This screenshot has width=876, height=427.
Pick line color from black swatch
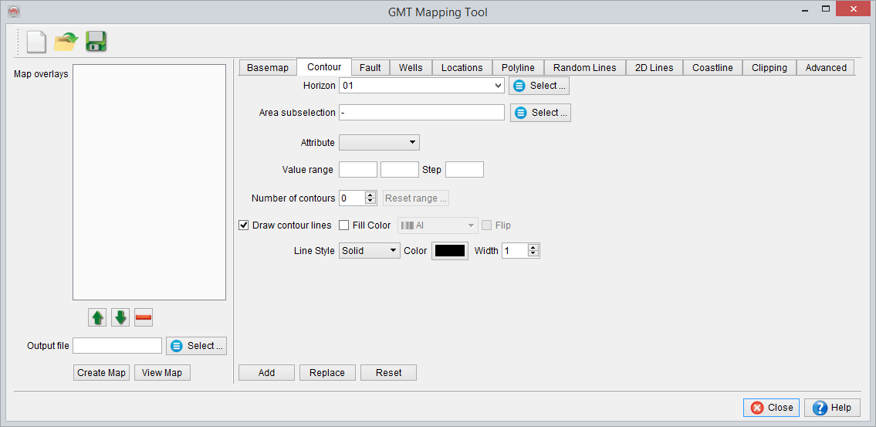pyautogui.click(x=449, y=251)
